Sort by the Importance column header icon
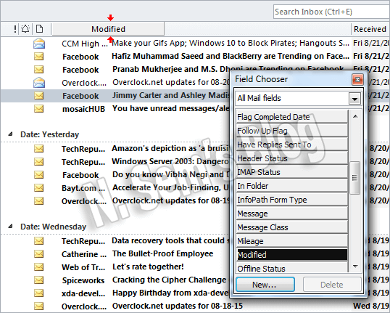The image size is (390, 313). [x=15, y=29]
